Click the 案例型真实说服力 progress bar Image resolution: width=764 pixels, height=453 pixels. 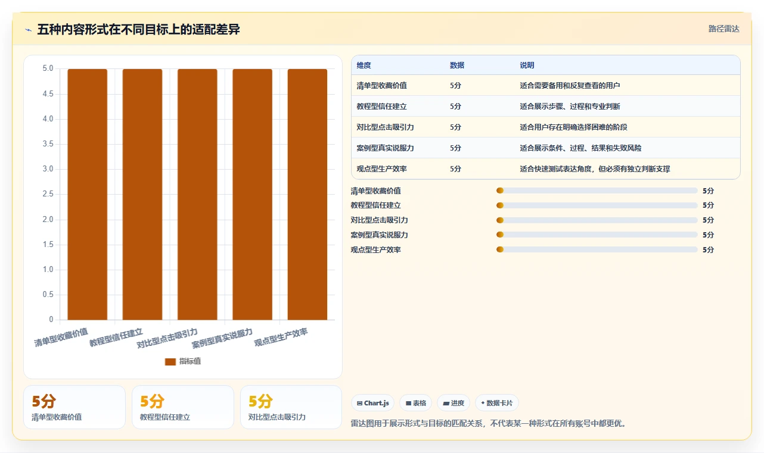[597, 235]
